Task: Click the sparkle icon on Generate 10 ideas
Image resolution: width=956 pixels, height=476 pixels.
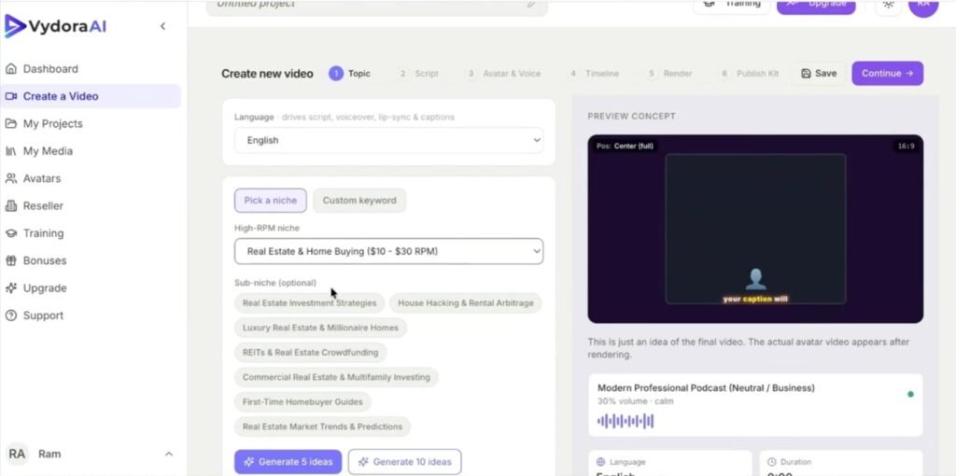Action: click(x=363, y=462)
